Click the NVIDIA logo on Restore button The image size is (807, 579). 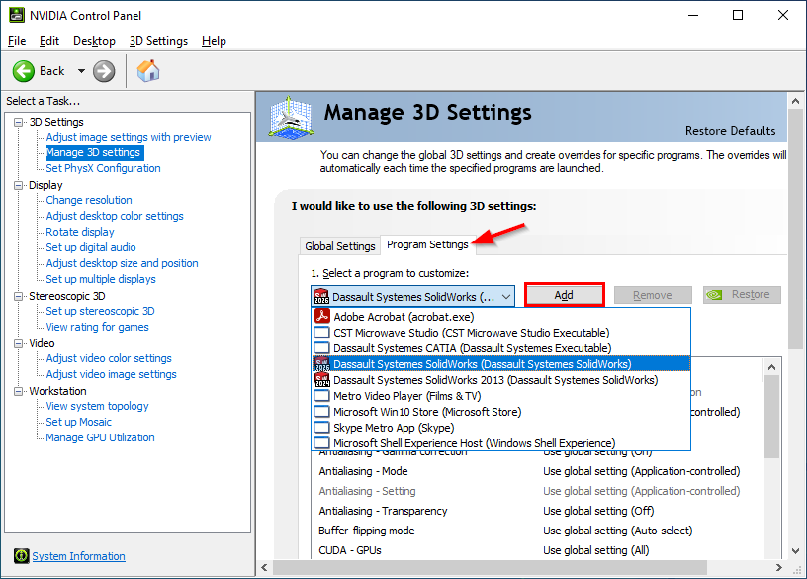point(714,295)
